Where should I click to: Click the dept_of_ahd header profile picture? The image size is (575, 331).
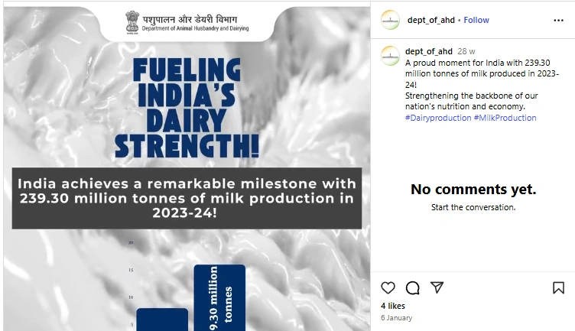coord(390,20)
